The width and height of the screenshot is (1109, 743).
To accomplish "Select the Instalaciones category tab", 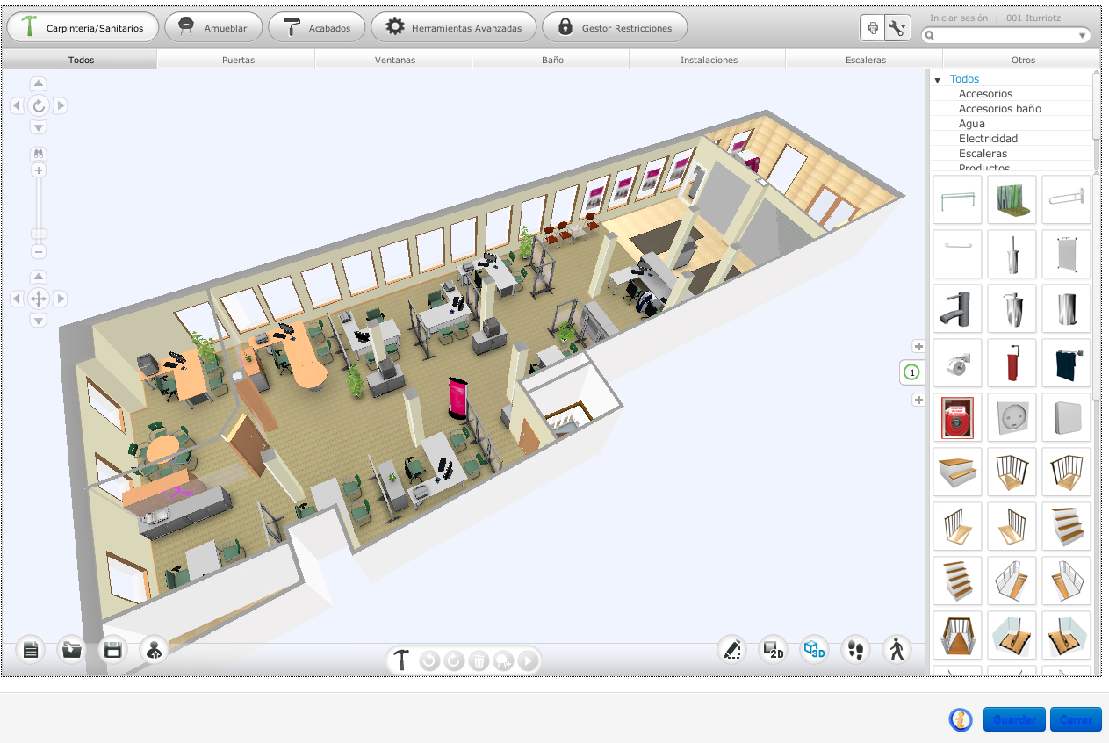I will click(x=708, y=60).
